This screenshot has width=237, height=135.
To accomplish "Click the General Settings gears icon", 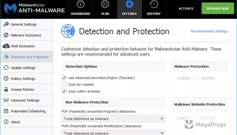I will click(6, 24).
